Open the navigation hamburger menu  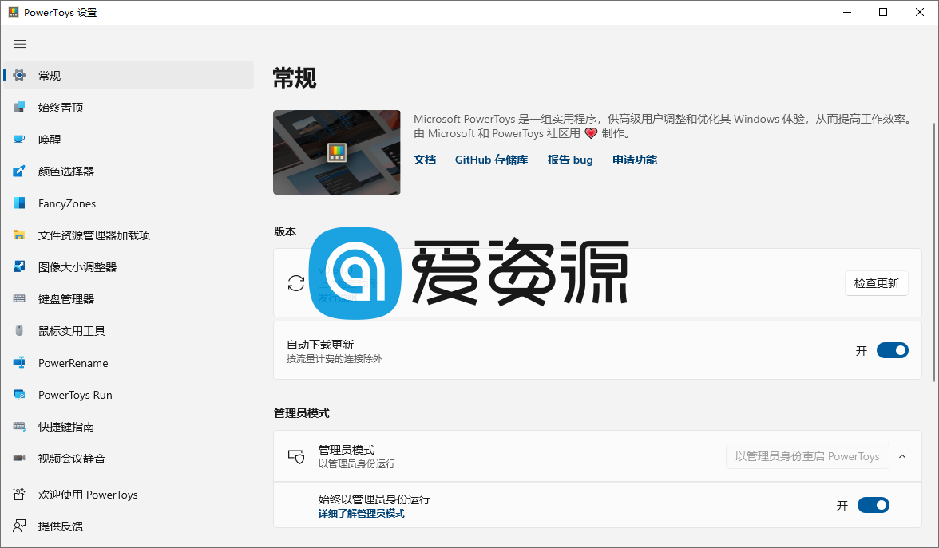pos(20,44)
